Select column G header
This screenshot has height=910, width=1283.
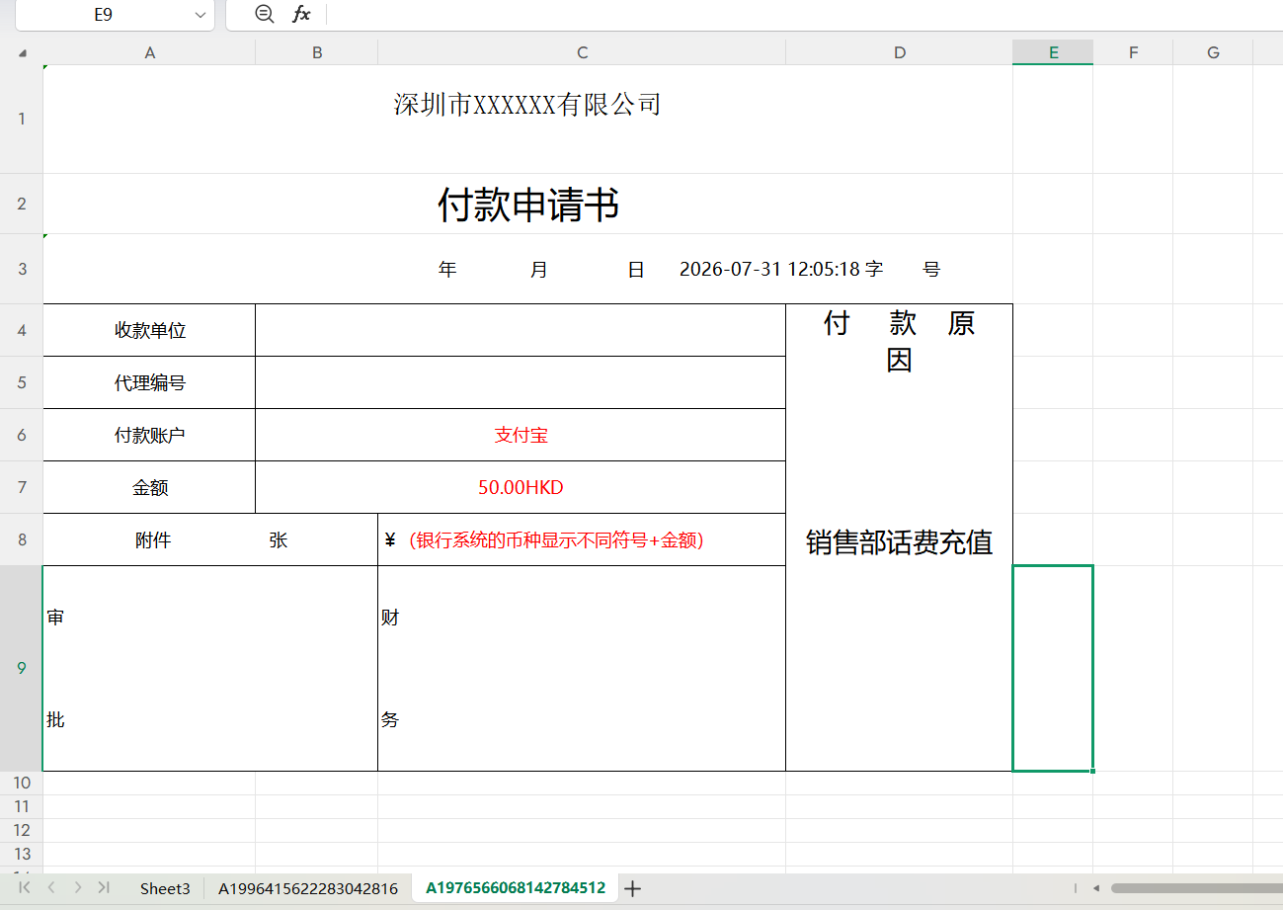1213,52
